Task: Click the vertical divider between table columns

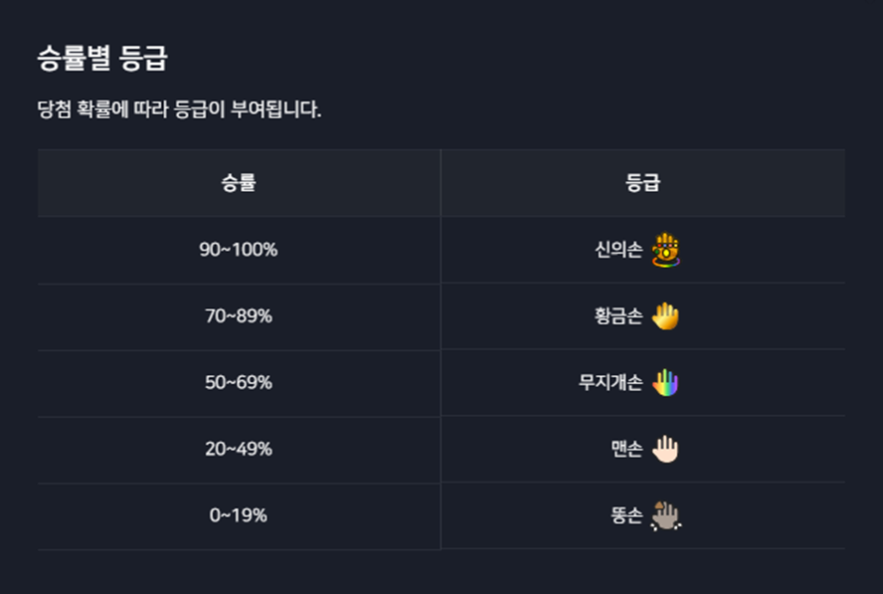Action: click(x=441, y=349)
